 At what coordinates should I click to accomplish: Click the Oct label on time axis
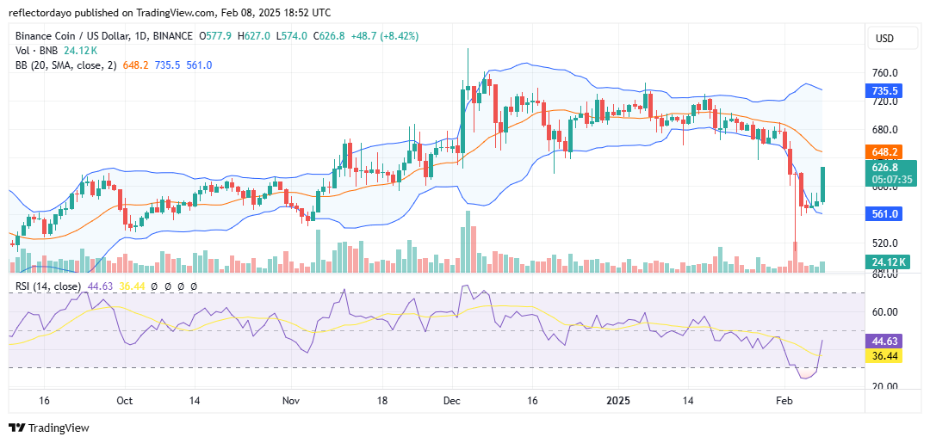point(125,400)
